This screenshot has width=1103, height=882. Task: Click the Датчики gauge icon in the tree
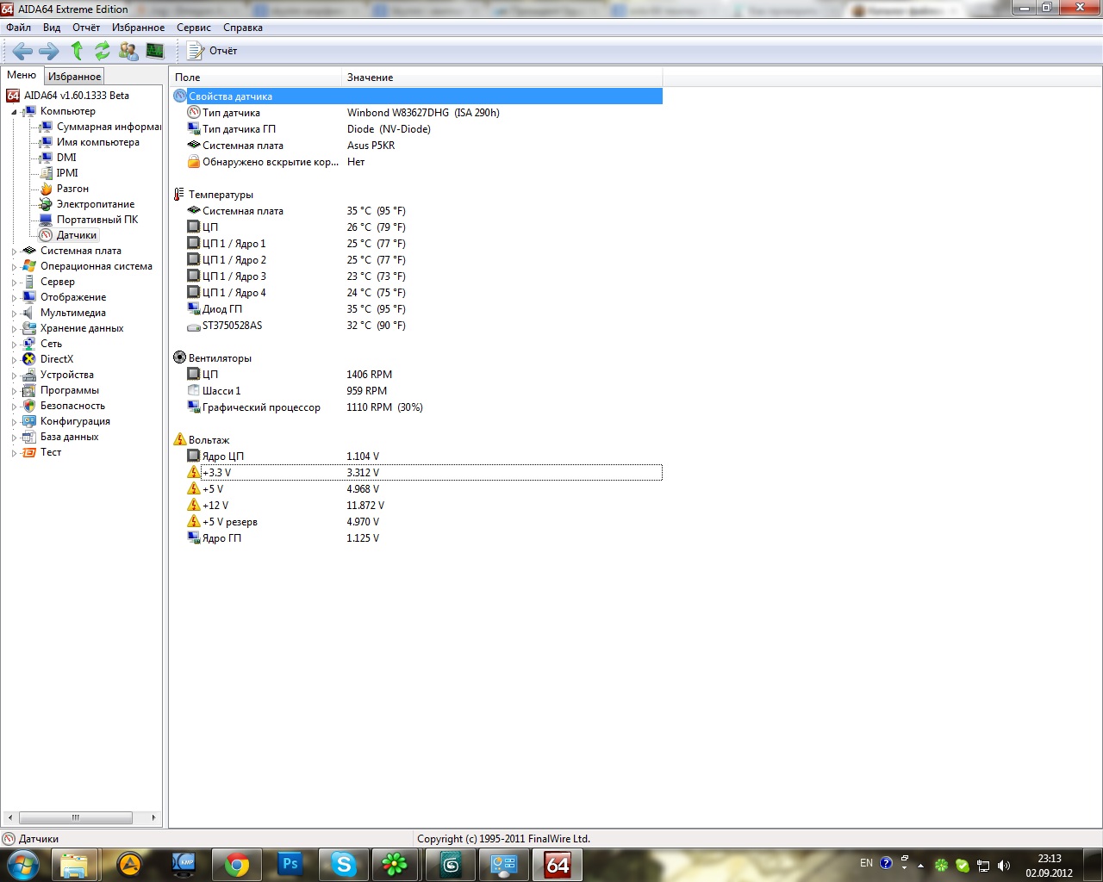(47, 235)
